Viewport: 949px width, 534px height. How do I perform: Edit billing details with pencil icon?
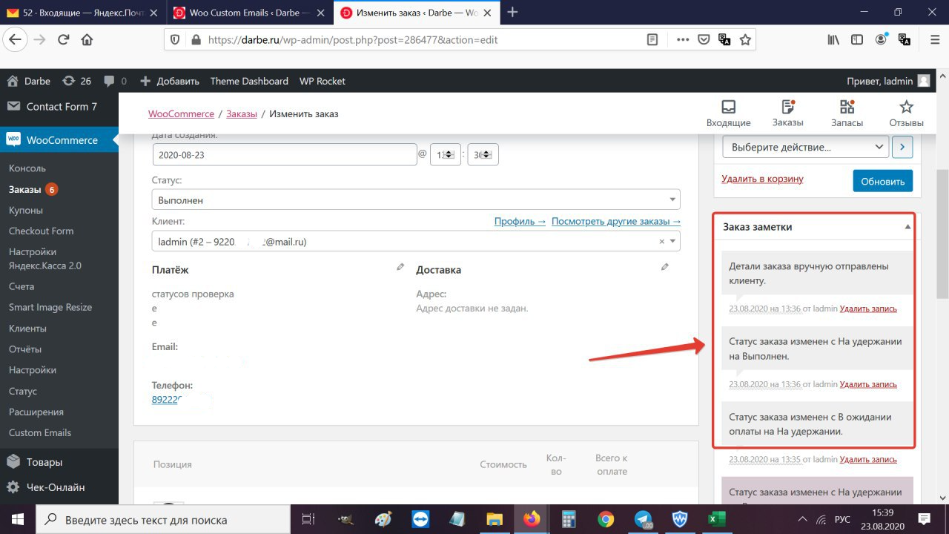(400, 267)
